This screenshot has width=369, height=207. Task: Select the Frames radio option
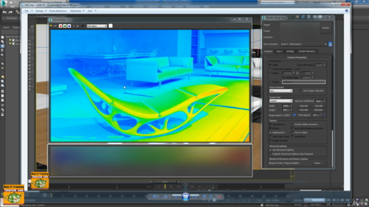(x=270, y=82)
